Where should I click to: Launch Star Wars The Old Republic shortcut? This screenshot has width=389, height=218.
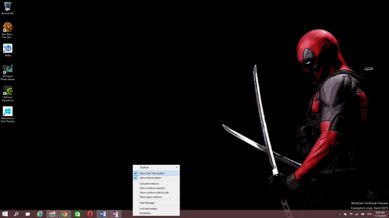[7, 30]
